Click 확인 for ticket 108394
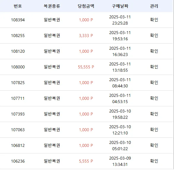 [x=154, y=20]
